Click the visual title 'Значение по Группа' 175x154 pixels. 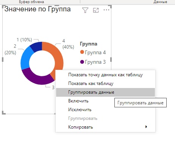(x=37, y=9)
